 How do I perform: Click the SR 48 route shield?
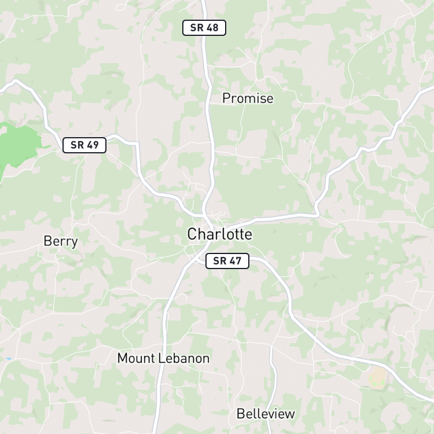(x=204, y=28)
